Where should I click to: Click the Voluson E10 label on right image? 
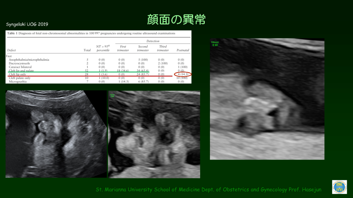point(215,44)
